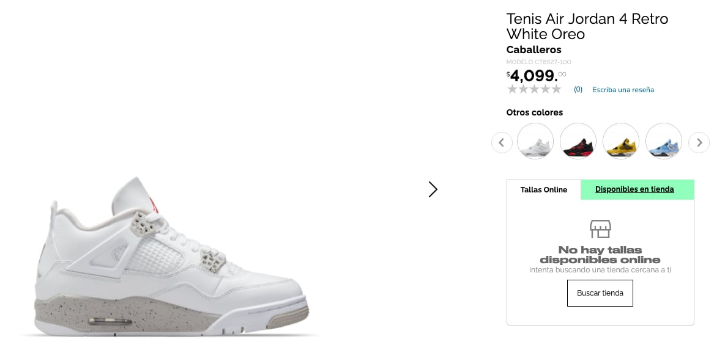Switch to the Tallas Online tab
This screenshot has width=725, height=364.
[544, 189]
